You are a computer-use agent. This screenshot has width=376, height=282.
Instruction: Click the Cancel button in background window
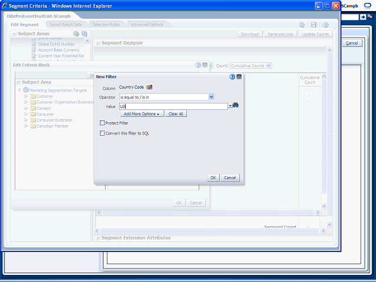[x=352, y=43]
